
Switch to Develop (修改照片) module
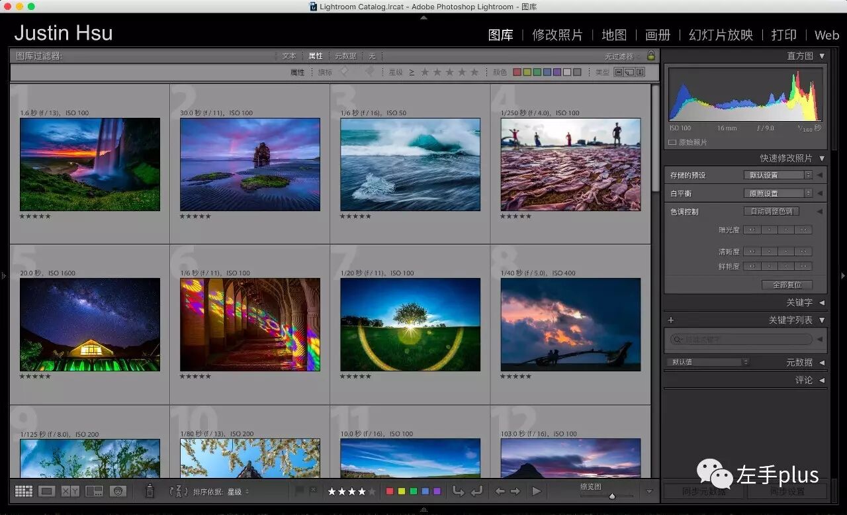(x=558, y=35)
